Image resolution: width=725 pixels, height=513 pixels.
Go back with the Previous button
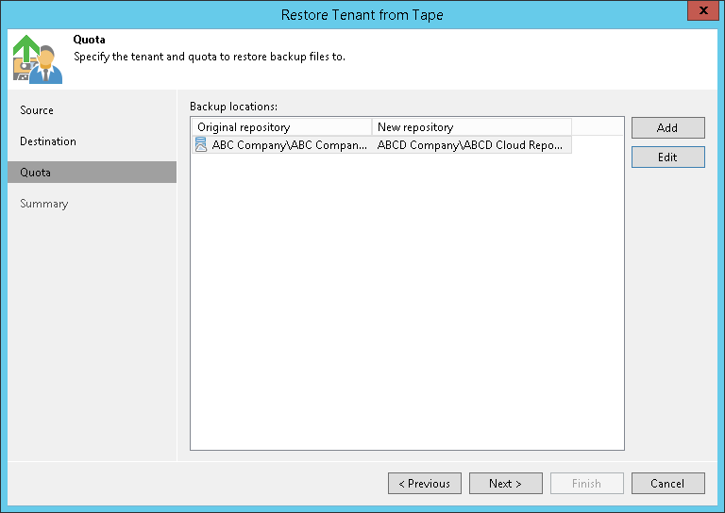pyautogui.click(x=424, y=484)
